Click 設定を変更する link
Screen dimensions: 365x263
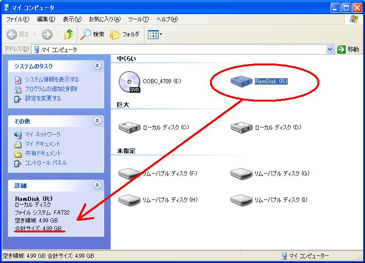43,98
